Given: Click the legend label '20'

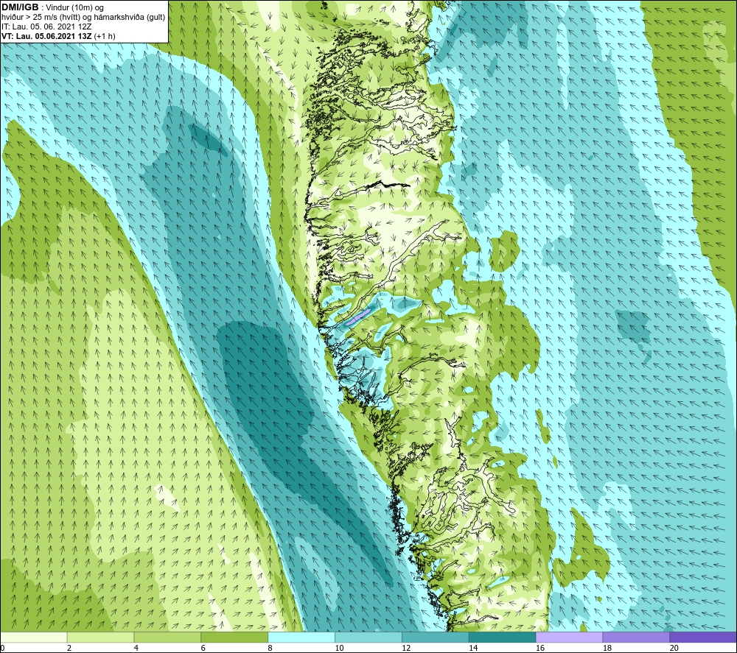Looking at the screenshot, I should point(674,649).
